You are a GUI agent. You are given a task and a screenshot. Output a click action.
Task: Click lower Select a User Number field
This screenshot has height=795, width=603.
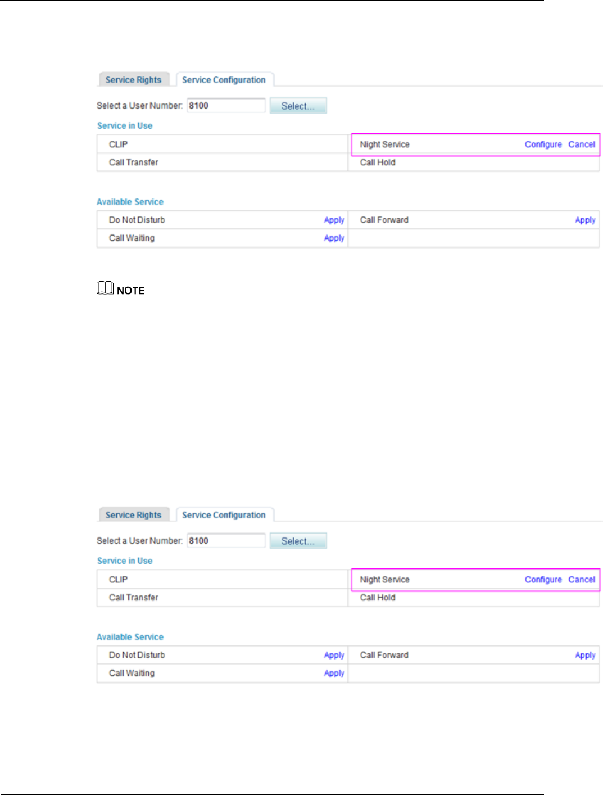226,541
